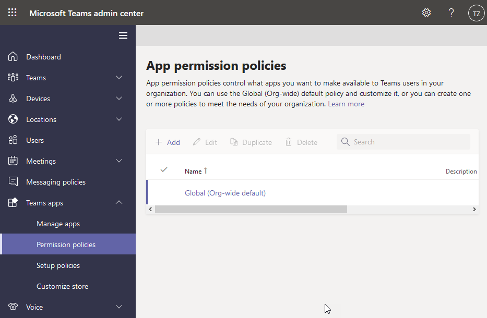Open the Microsoft 365 app launcher waffle
487x318 pixels.
(x=12, y=12)
